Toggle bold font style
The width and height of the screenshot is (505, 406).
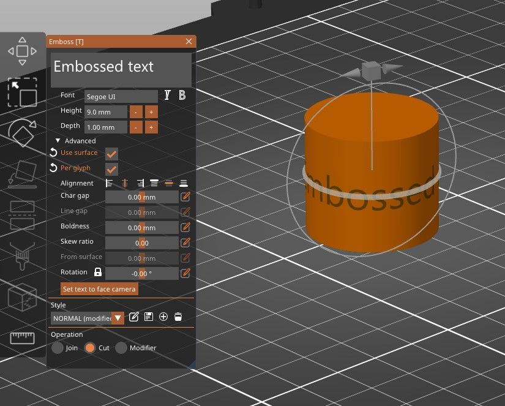(x=182, y=95)
